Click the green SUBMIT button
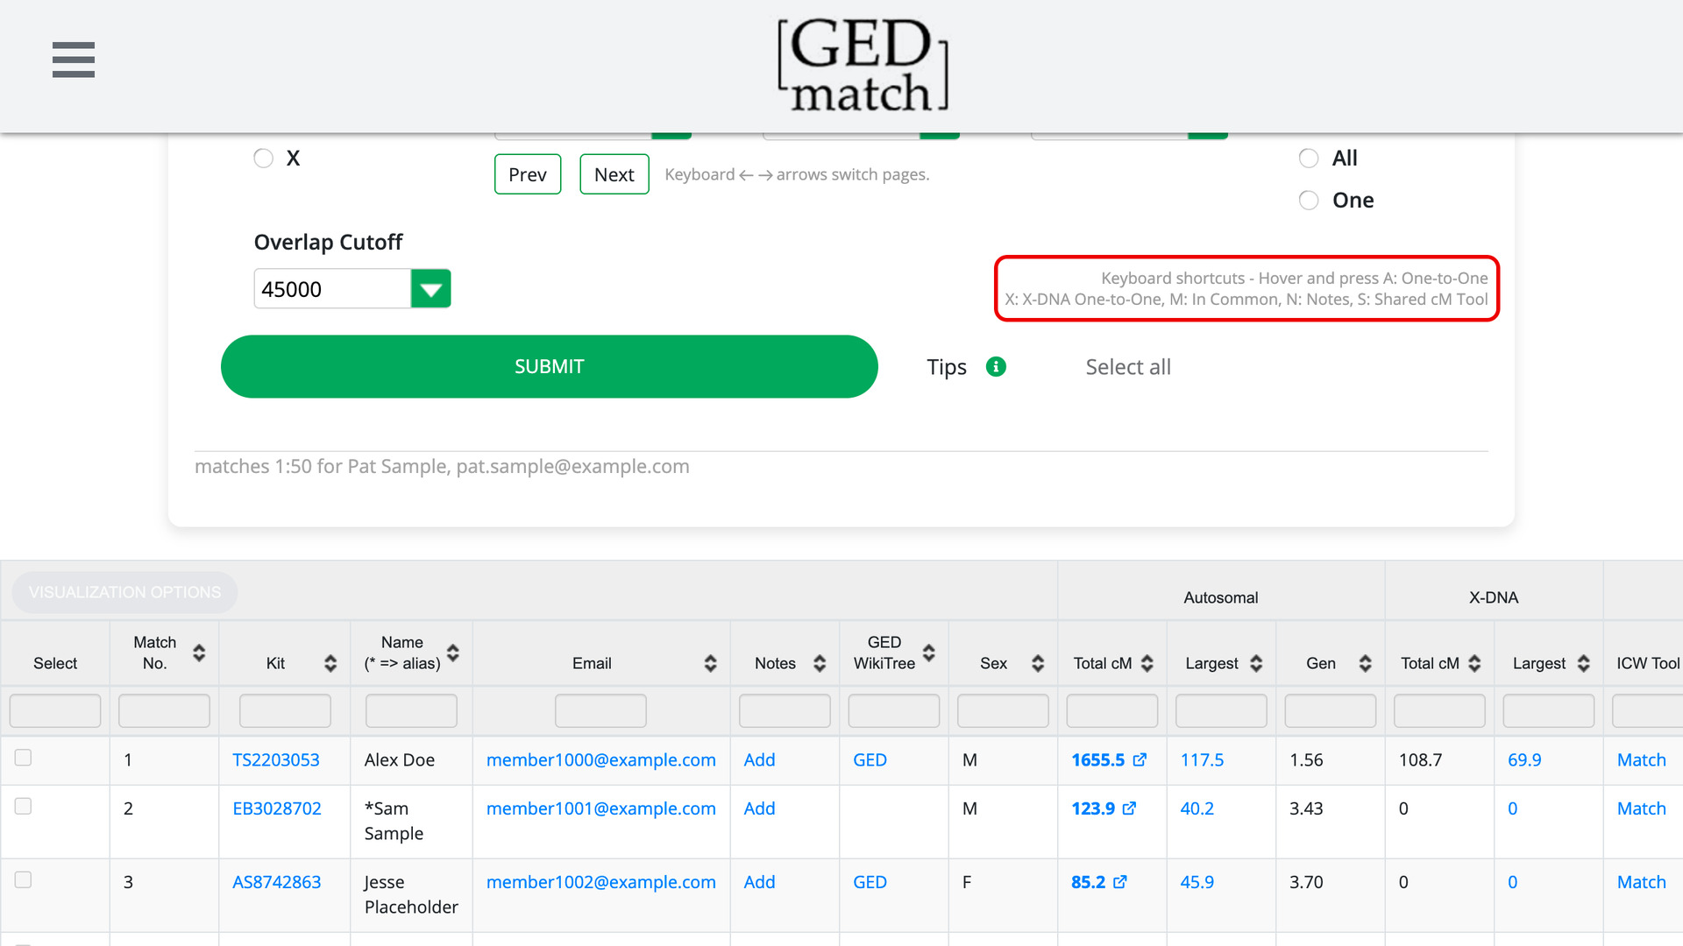This screenshot has width=1683, height=946. [x=549, y=366]
